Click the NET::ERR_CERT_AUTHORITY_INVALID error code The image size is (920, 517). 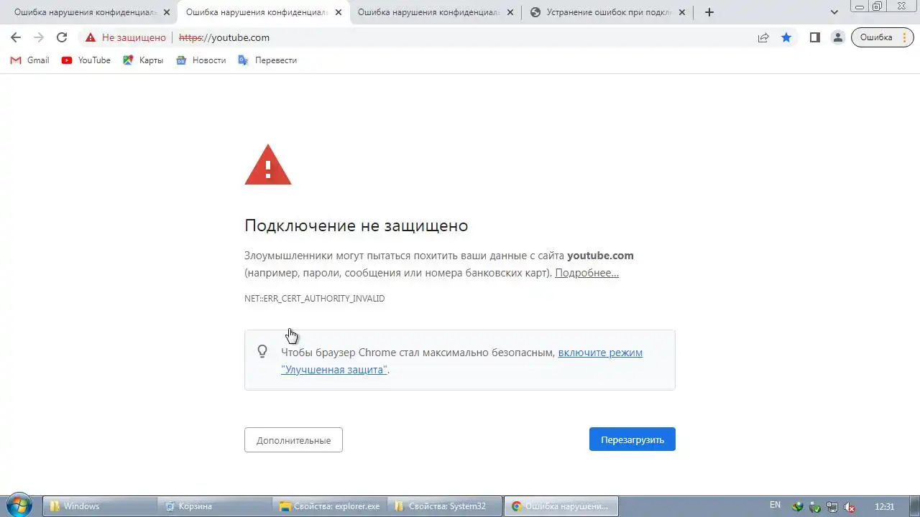(315, 298)
